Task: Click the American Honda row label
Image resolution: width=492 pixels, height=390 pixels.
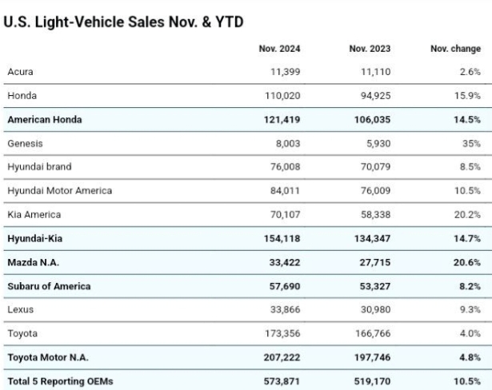Action: click(45, 120)
